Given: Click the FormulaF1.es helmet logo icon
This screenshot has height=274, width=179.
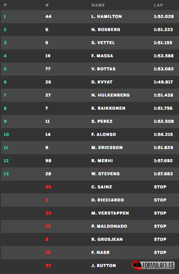Looking at the screenshot, I should click(137, 265).
